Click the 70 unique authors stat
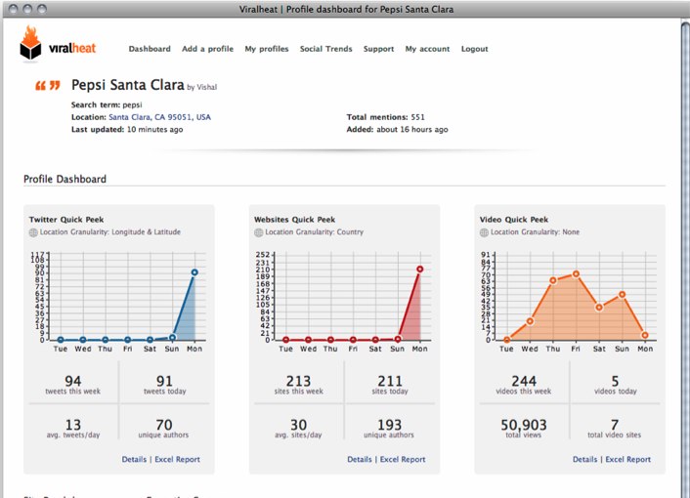Screen dimensions: 690x498 point(163,428)
